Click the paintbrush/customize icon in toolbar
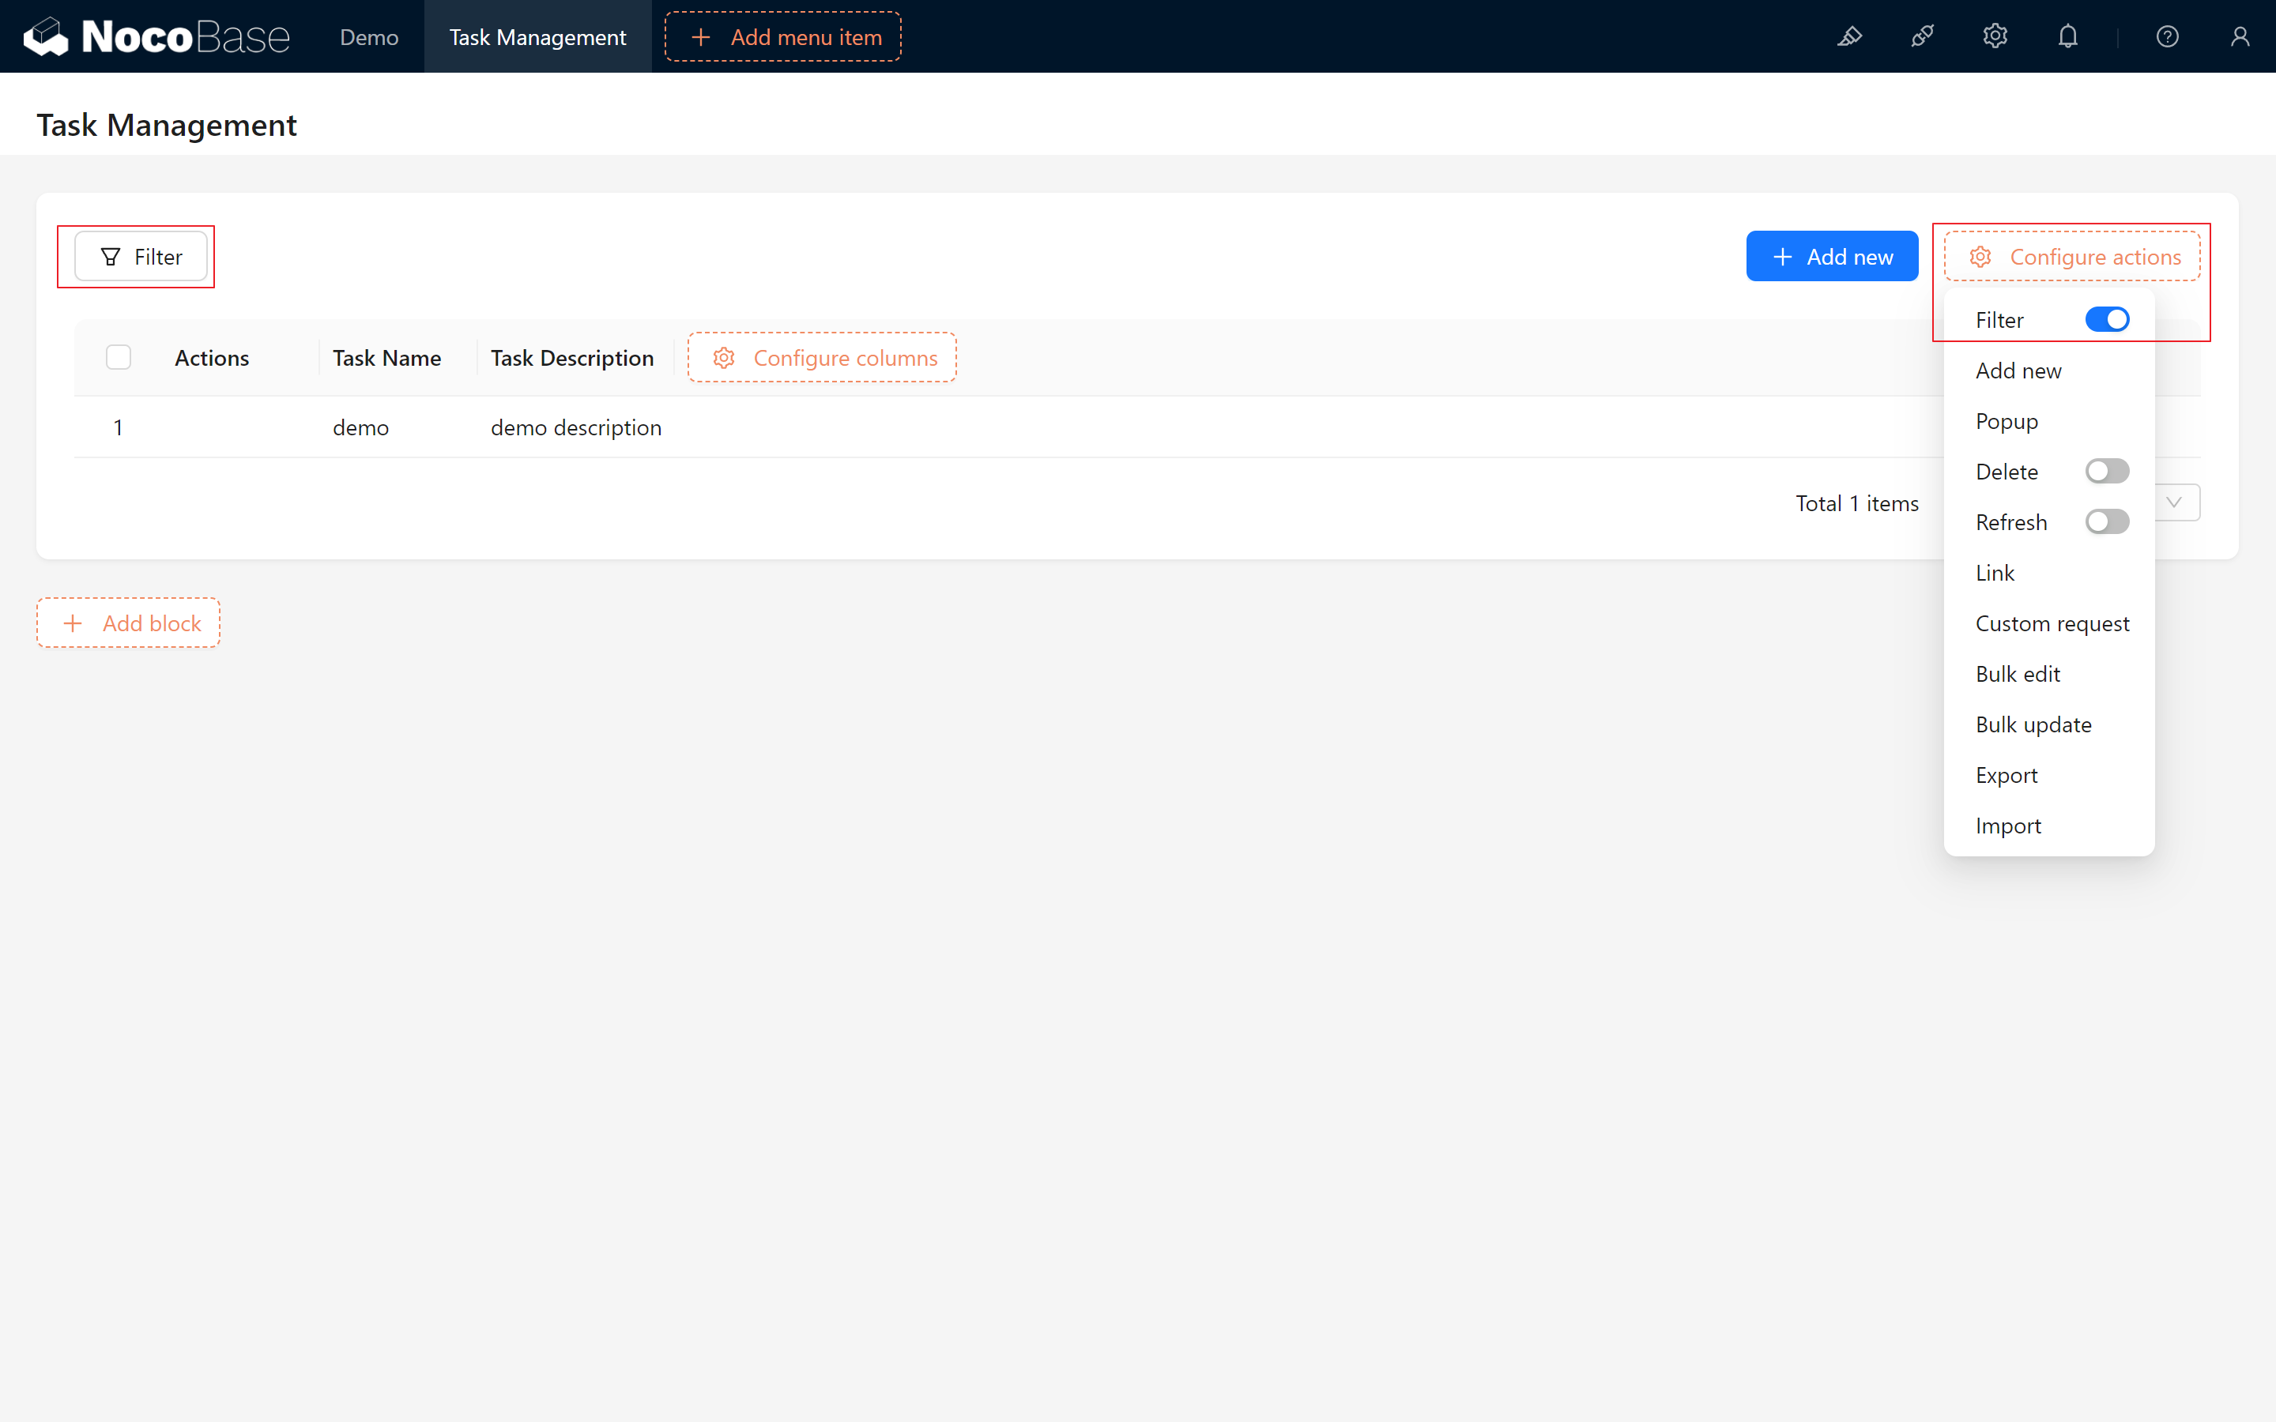 1850,36
